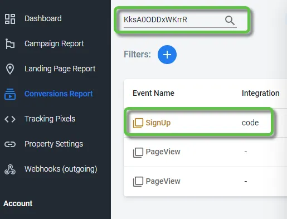Click the Account section heading

click(x=18, y=203)
